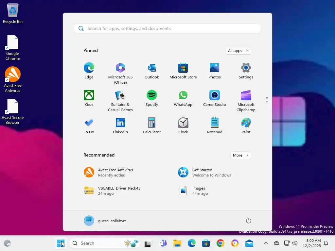Expand All apps list

tap(238, 51)
